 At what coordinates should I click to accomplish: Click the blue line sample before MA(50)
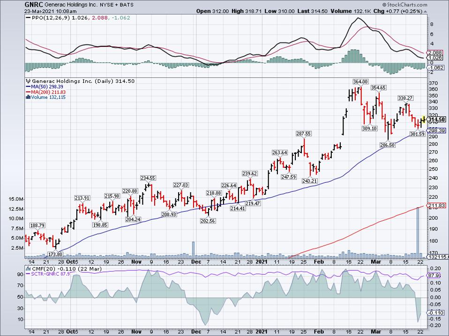tap(28, 87)
